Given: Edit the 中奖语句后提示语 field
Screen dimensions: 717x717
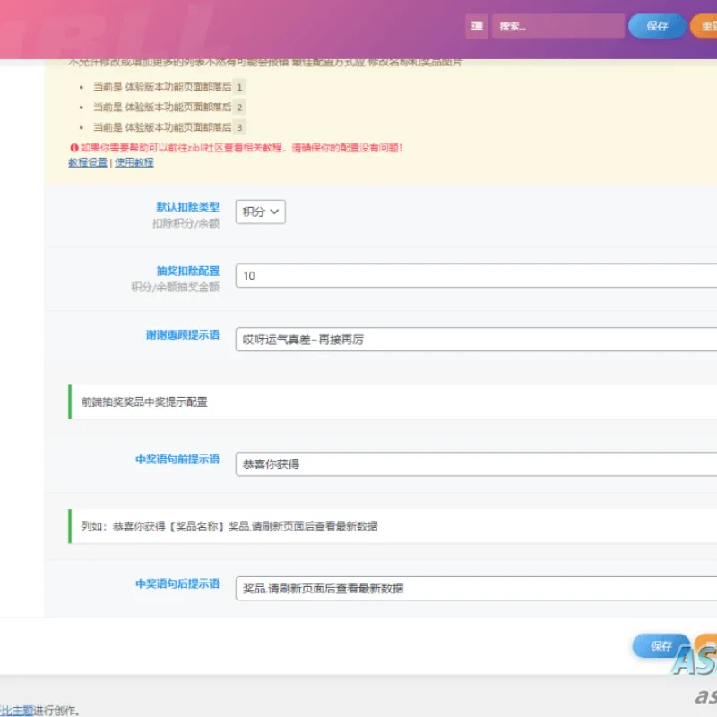Looking at the screenshot, I should (476, 589).
